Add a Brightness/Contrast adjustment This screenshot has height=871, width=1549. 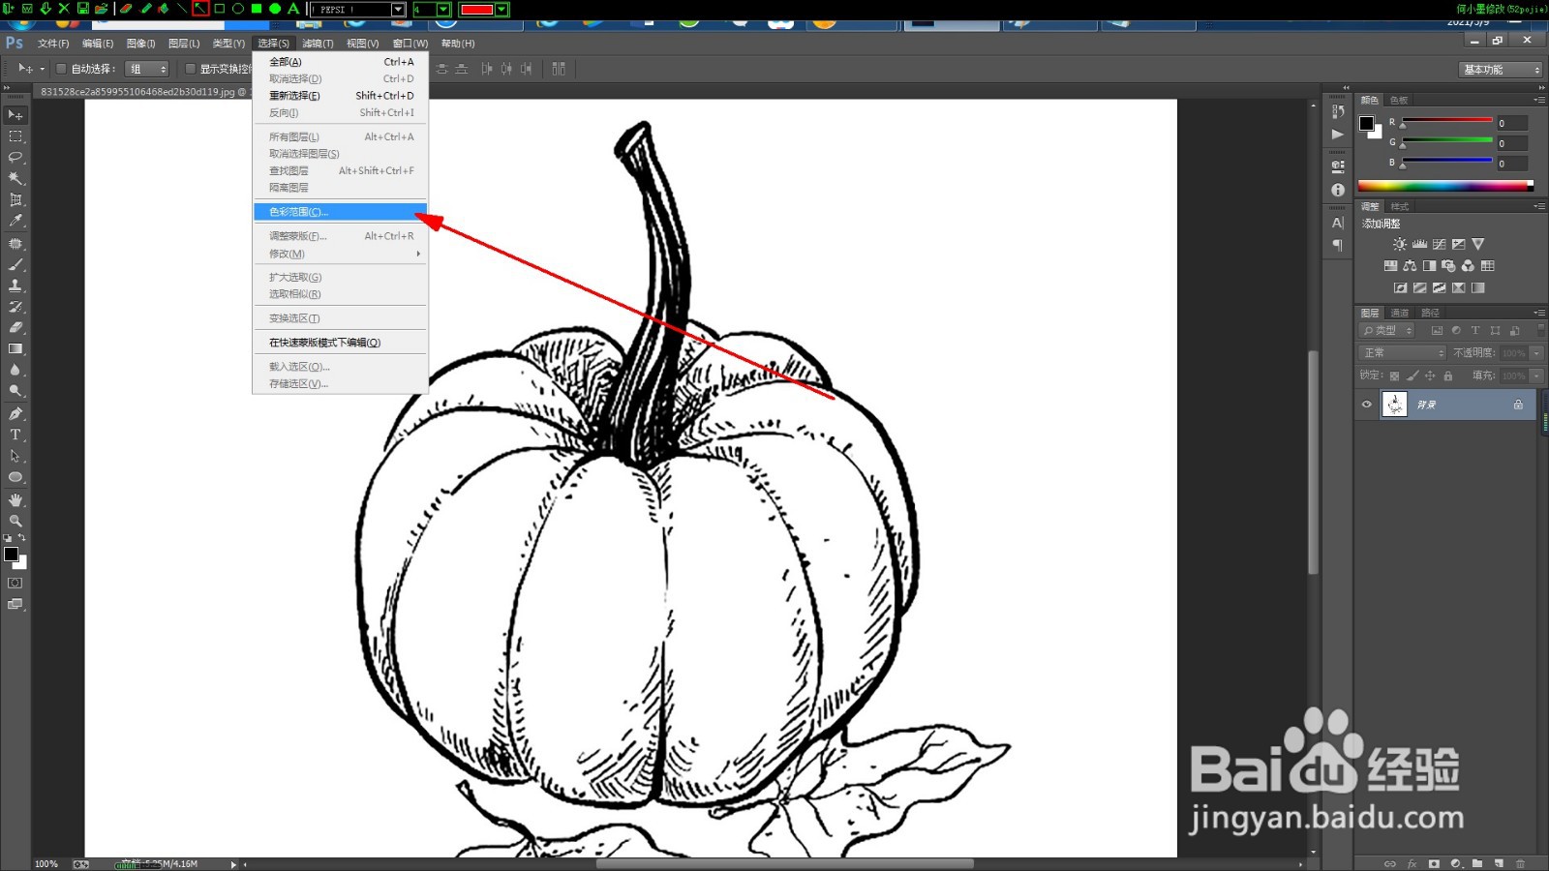1400,245
